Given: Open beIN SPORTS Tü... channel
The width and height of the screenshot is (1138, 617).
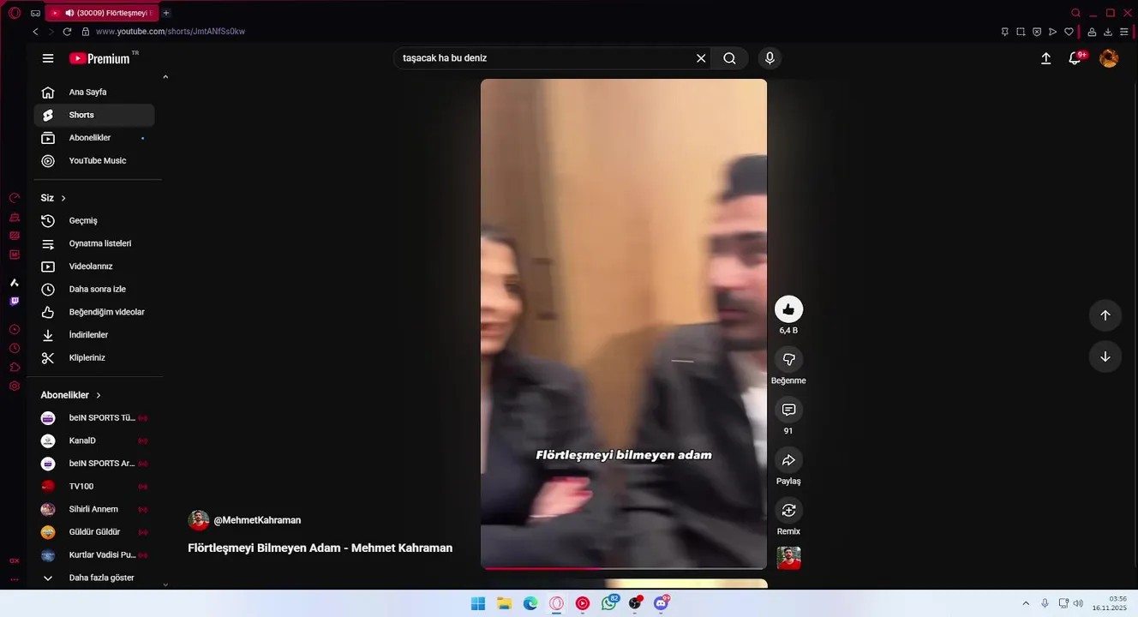Looking at the screenshot, I should [x=94, y=418].
